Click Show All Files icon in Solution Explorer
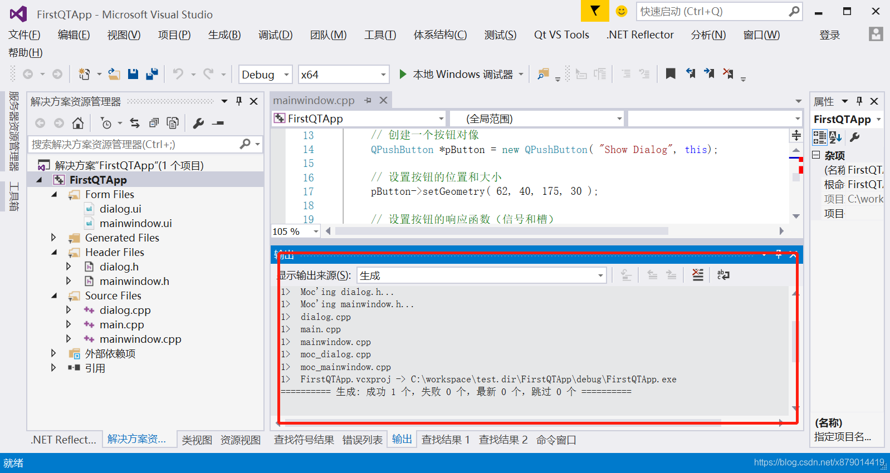 [173, 123]
